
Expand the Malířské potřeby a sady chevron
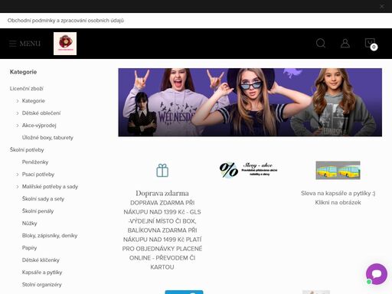18,187
